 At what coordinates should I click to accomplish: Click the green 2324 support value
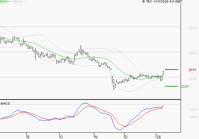click(x=184, y=87)
